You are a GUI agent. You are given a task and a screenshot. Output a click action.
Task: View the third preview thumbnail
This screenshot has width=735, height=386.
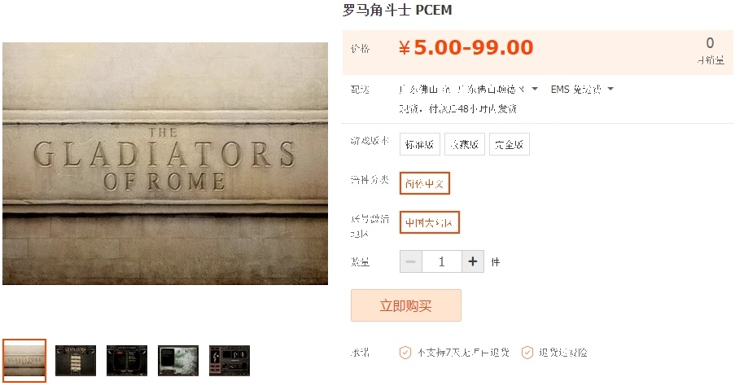click(127, 360)
